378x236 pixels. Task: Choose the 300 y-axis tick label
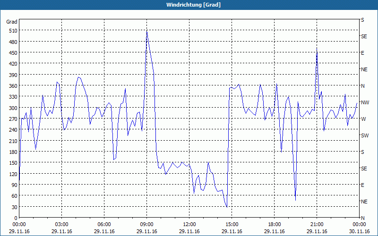tap(13, 108)
